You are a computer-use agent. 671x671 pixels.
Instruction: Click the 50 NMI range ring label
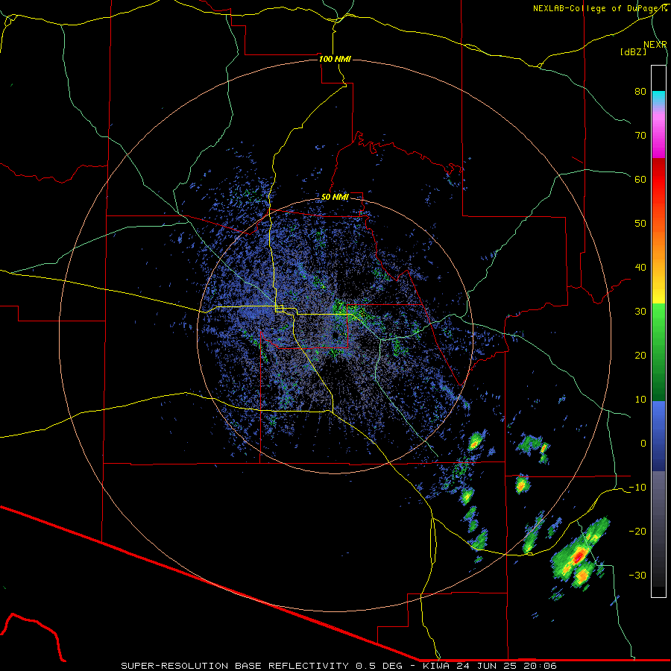pyautogui.click(x=335, y=197)
